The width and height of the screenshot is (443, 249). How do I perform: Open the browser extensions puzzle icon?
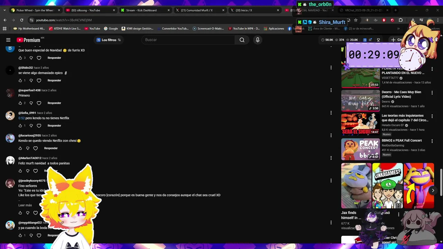point(400,20)
